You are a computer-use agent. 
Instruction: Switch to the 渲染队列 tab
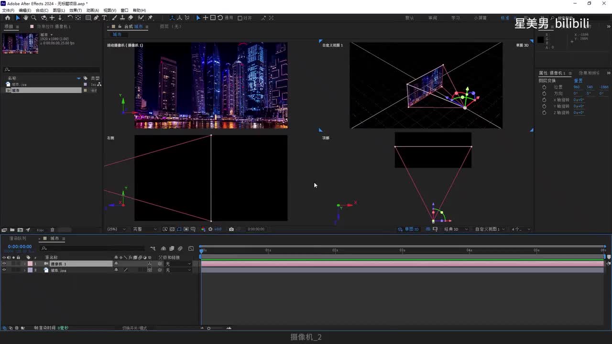[x=18, y=238]
